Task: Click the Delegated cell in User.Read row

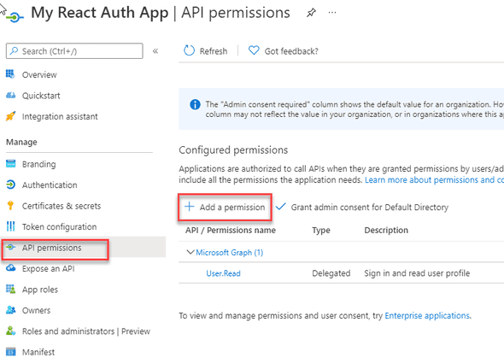Action: [331, 273]
